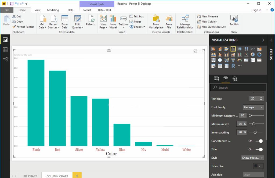The image size is (275, 178).
Task: Click the Save icon in title bar
Action: (x=12, y=4)
